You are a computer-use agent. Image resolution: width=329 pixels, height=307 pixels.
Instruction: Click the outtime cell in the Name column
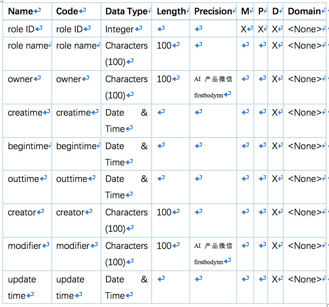(x=27, y=187)
